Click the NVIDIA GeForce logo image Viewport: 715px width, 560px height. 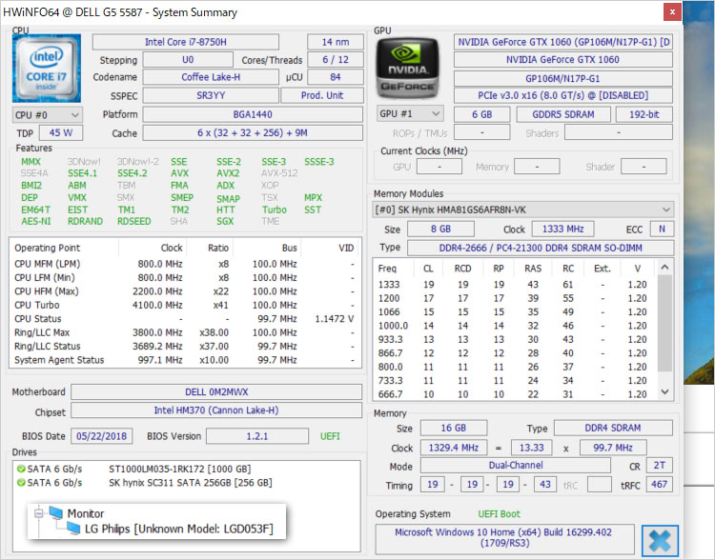point(408,68)
